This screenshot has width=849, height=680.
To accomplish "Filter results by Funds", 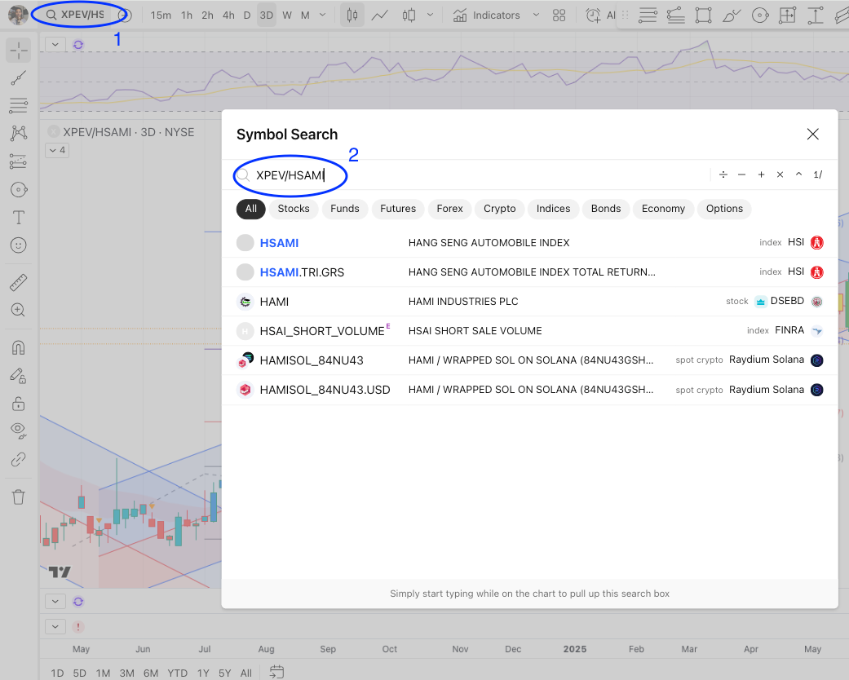I will tap(345, 209).
